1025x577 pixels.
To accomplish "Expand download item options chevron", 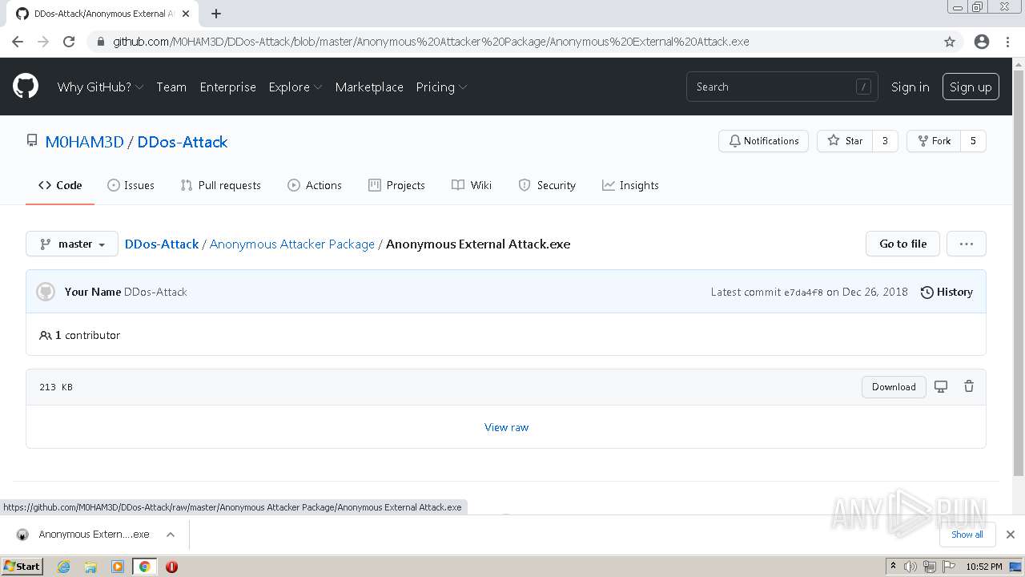I will click(171, 535).
